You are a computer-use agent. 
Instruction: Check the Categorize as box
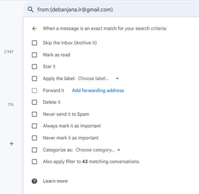click(x=34, y=150)
